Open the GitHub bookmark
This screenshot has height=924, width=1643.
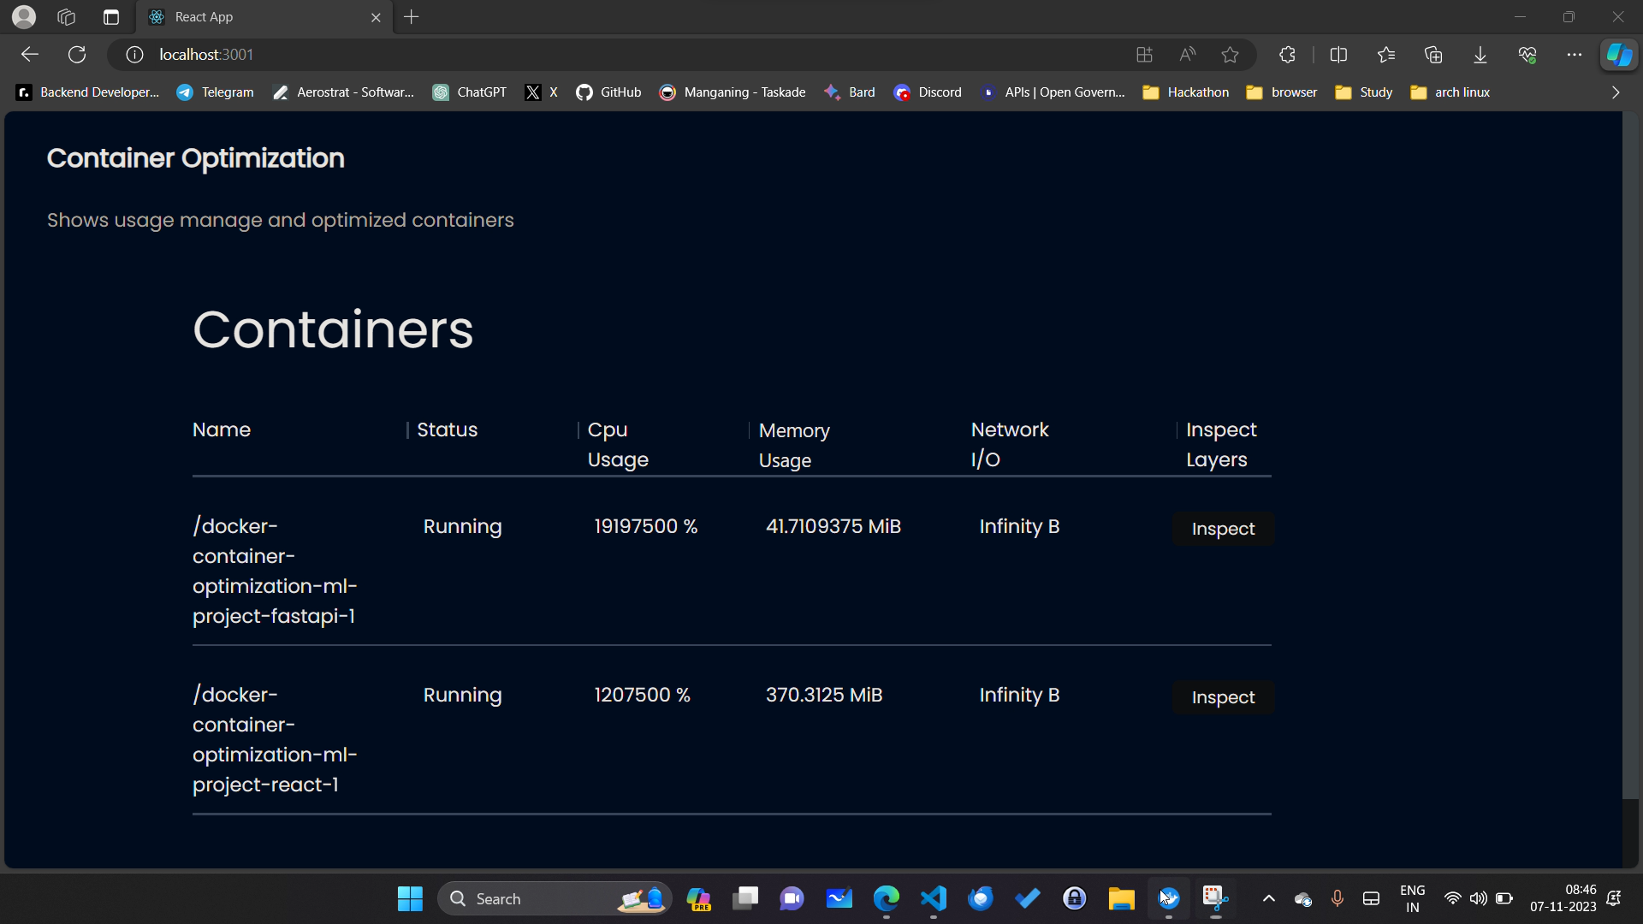click(608, 92)
